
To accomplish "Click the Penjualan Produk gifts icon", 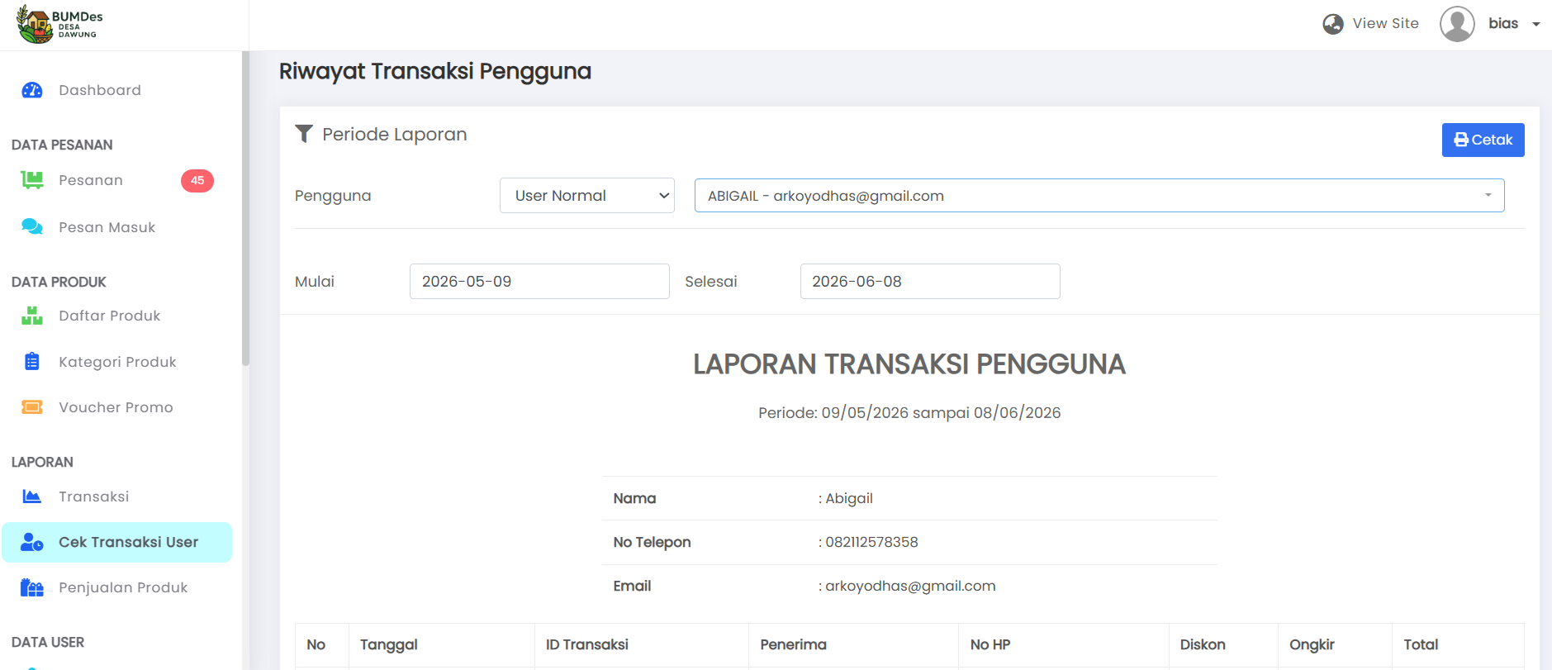I will click(x=32, y=587).
